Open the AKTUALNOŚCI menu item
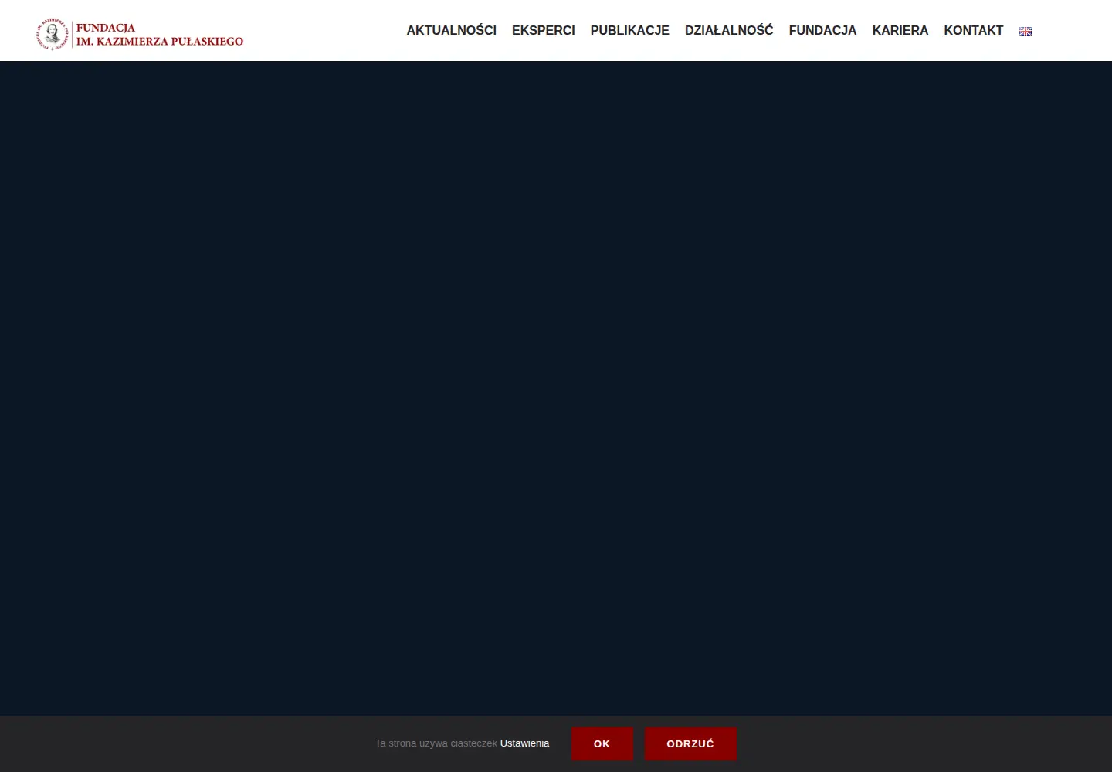Screen dimensions: 1112x772 click(x=452, y=30)
